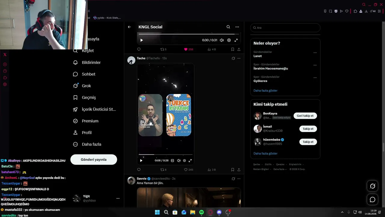Image resolution: width=385 pixels, height=217 pixels.
Task: Open options for Gyökeres trend
Action: tap(315, 77)
